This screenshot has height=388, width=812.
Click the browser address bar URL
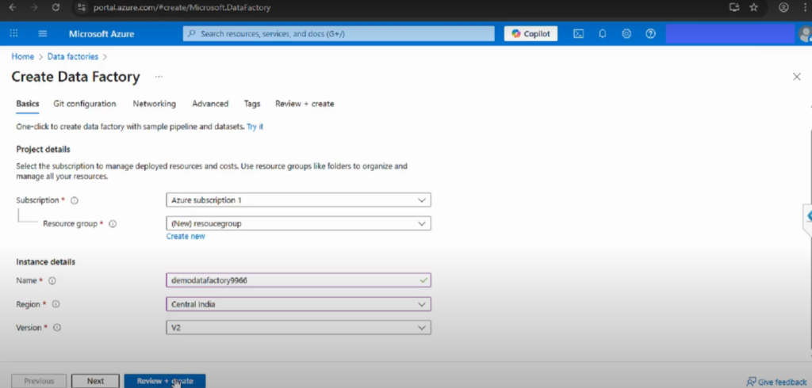(182, 7)
